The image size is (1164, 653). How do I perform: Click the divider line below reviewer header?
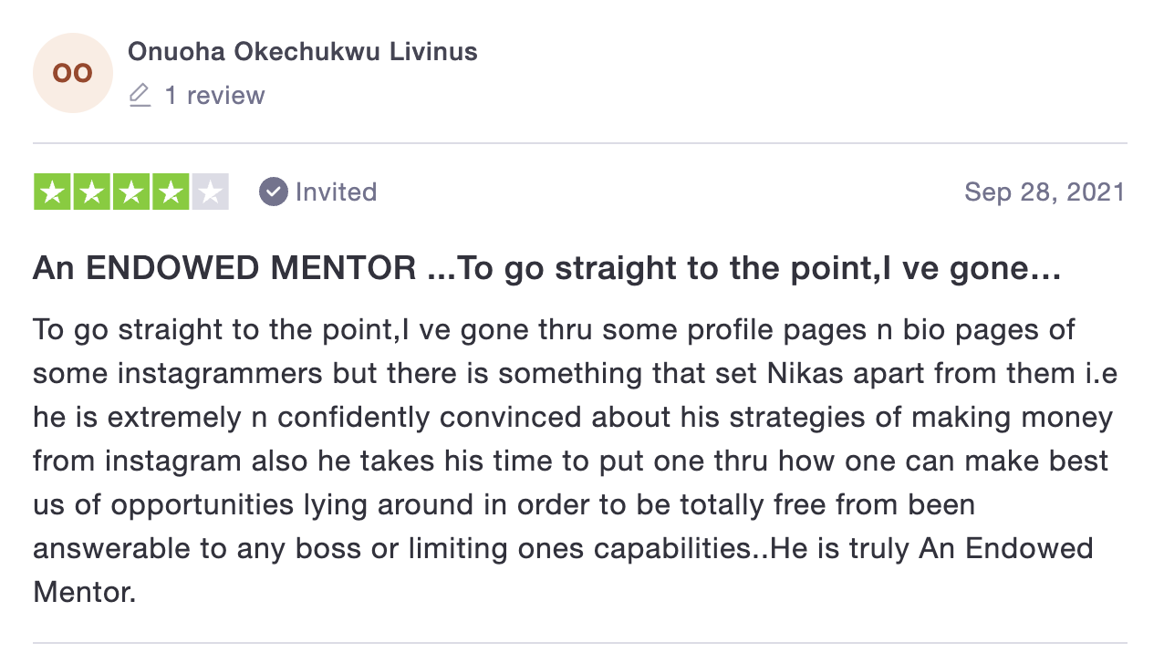click(580, 143)
